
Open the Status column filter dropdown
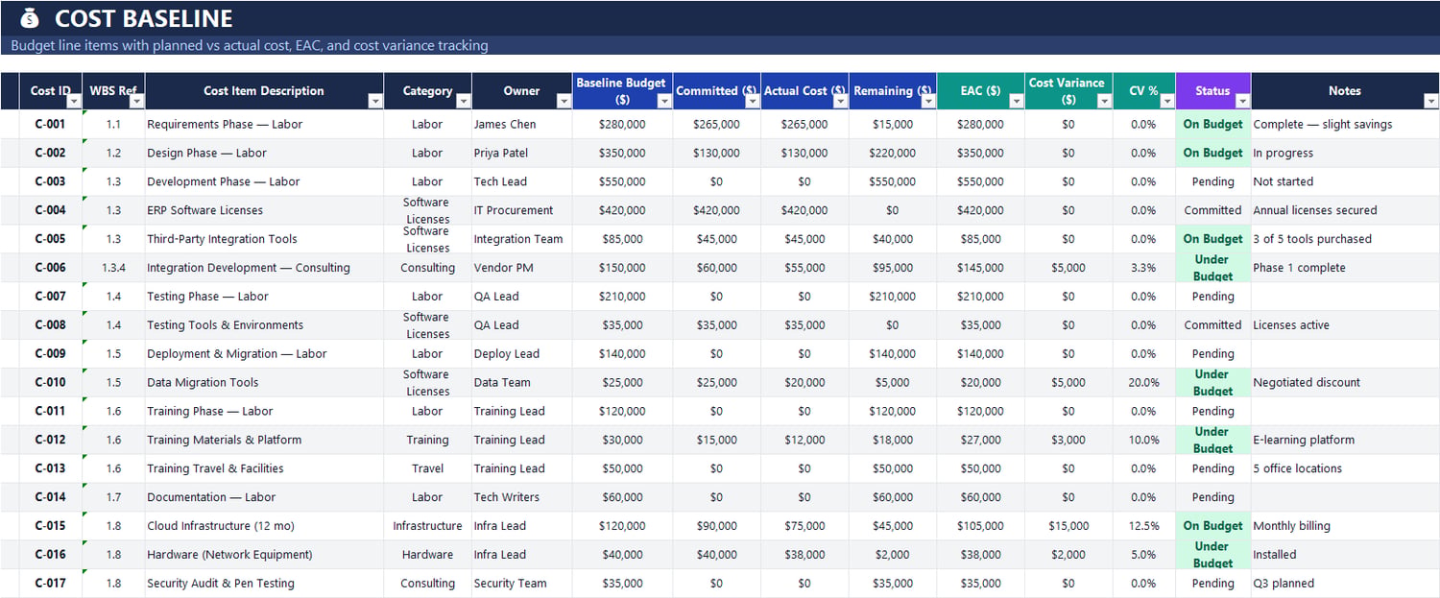(1242, 101)
